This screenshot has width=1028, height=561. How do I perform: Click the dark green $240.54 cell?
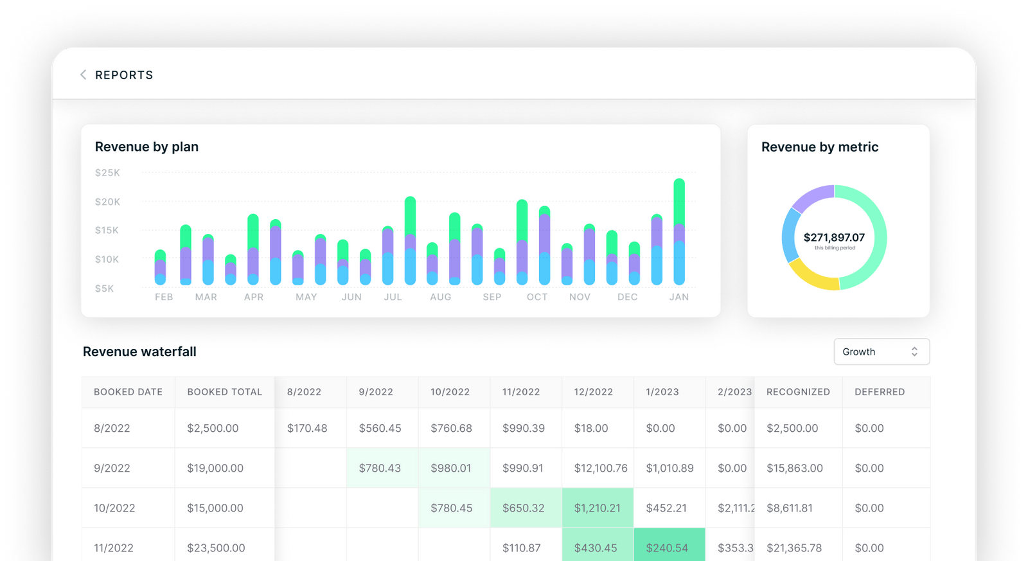669,548
